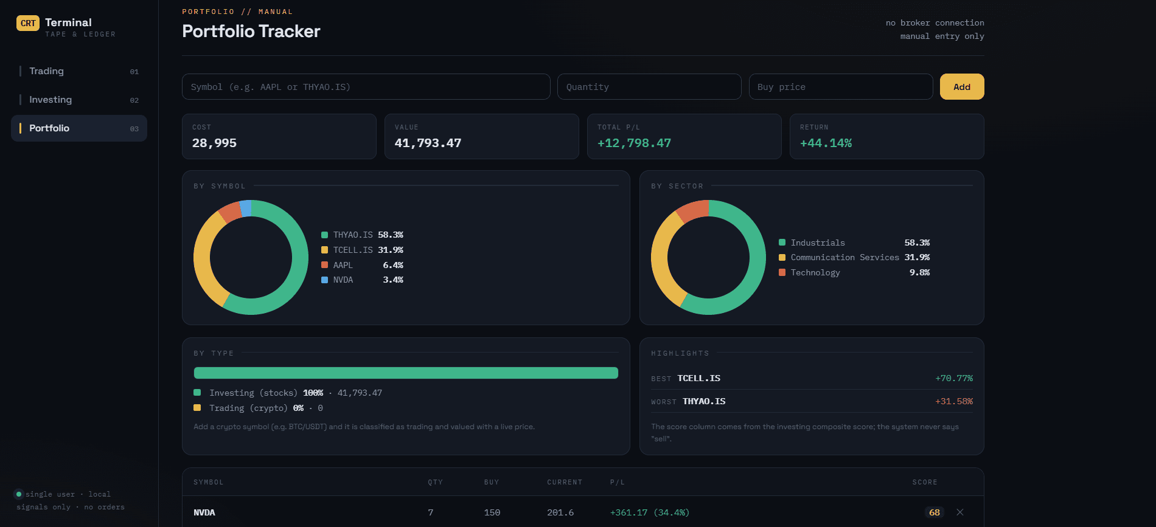Click the By Type allocation bar

[x=406, y=373]
